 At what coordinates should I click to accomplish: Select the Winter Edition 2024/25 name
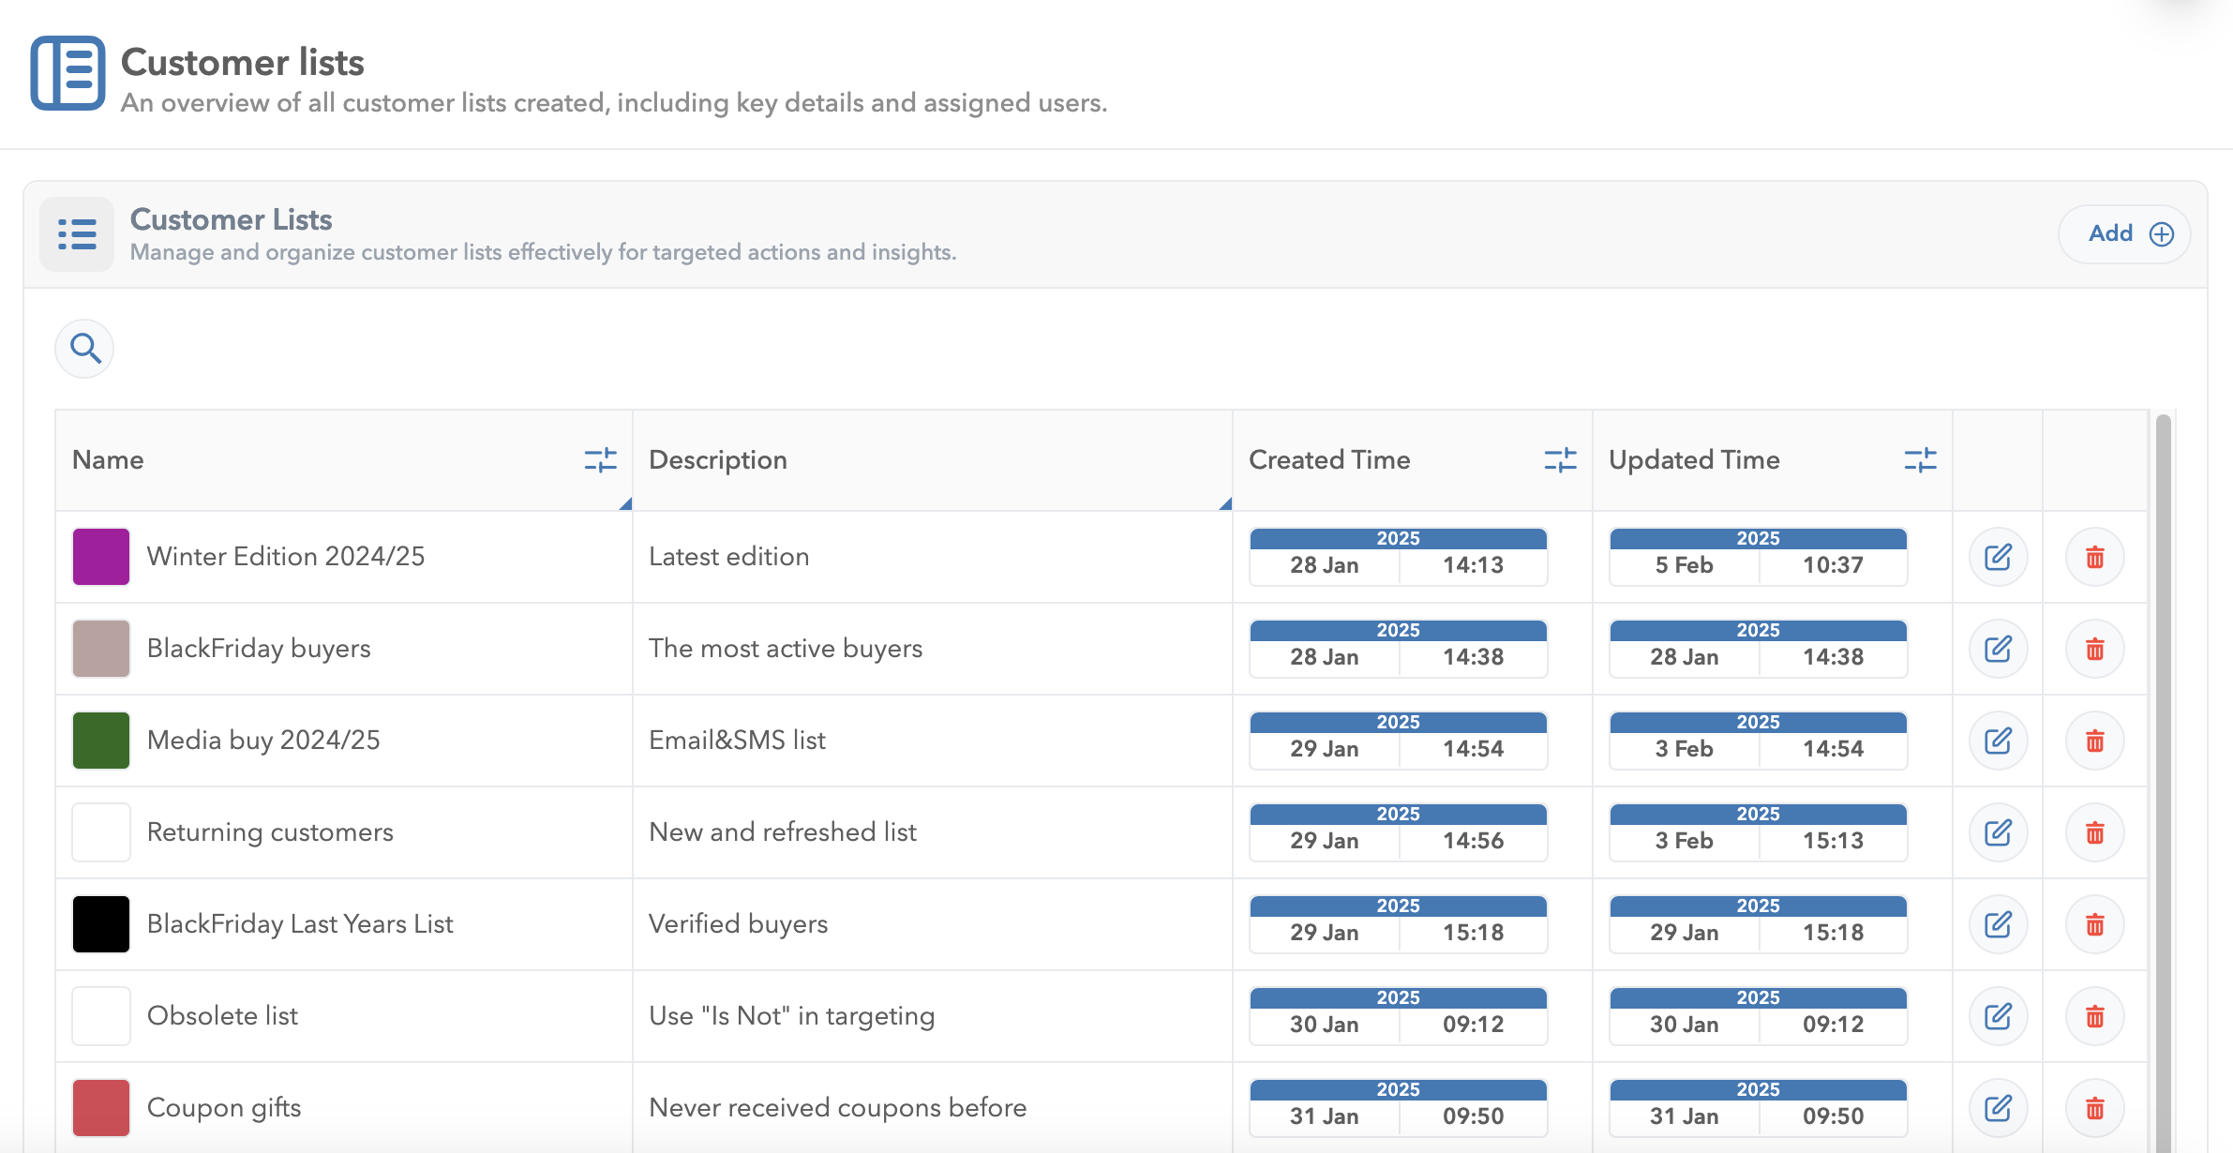[286, 557]
